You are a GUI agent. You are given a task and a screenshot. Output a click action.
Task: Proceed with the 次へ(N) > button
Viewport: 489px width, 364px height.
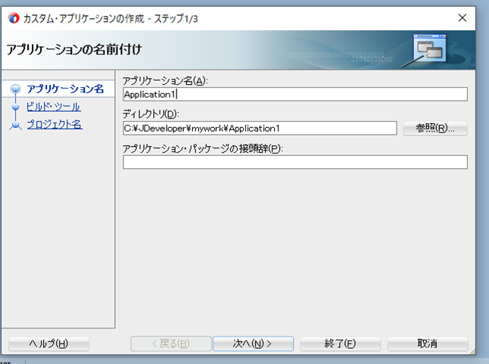click(x=252, y=344)
